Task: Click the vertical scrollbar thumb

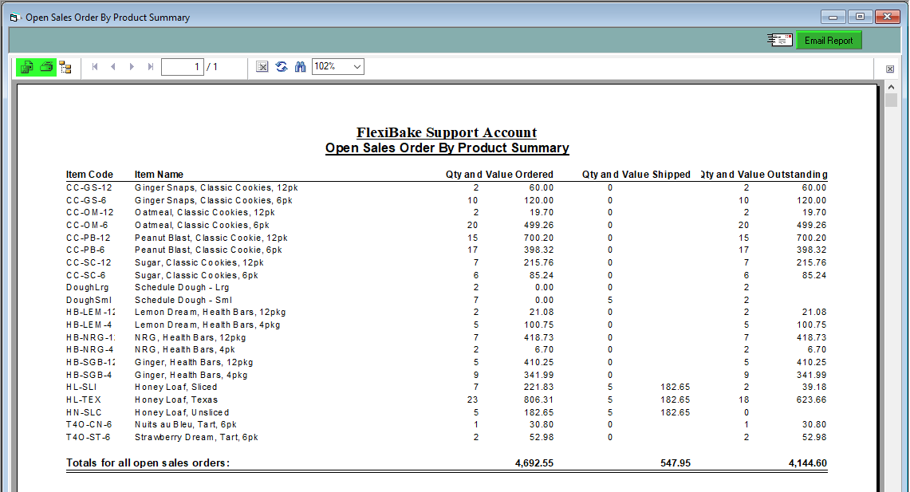Action: point(892,99)
